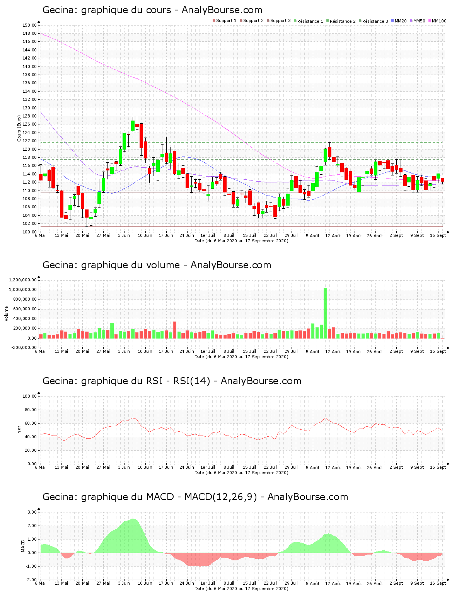Click the date range caption under RSI chart

241,473
